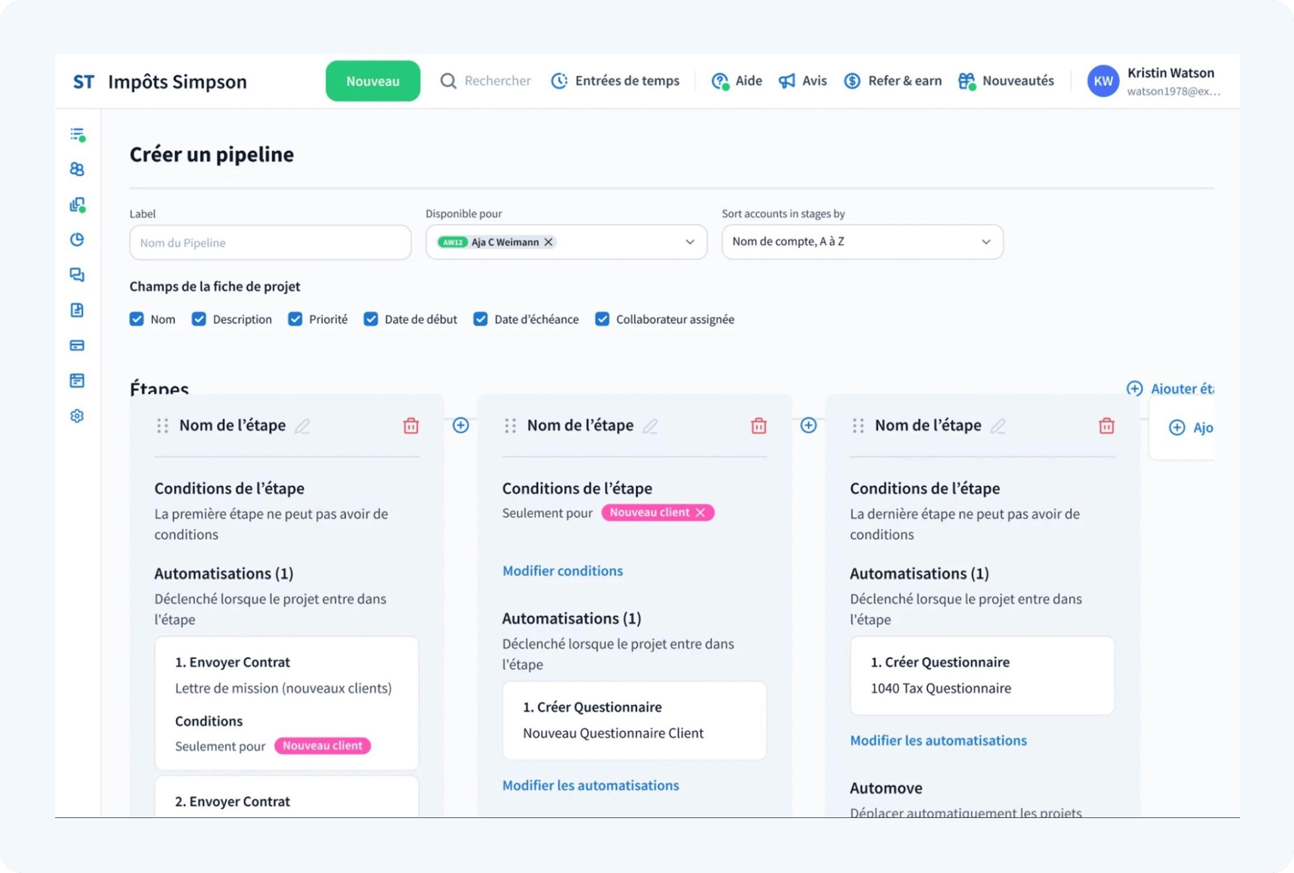Click the green Nouveau button
This screenshot has height=873, width=1294.
point(373,81)
